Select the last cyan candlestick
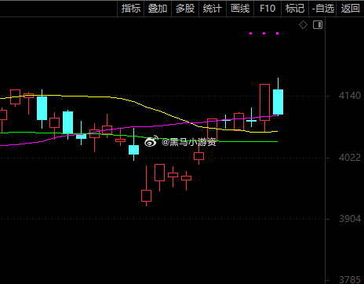The width and height of the screenshot is (364, 284). coord(278,102)
